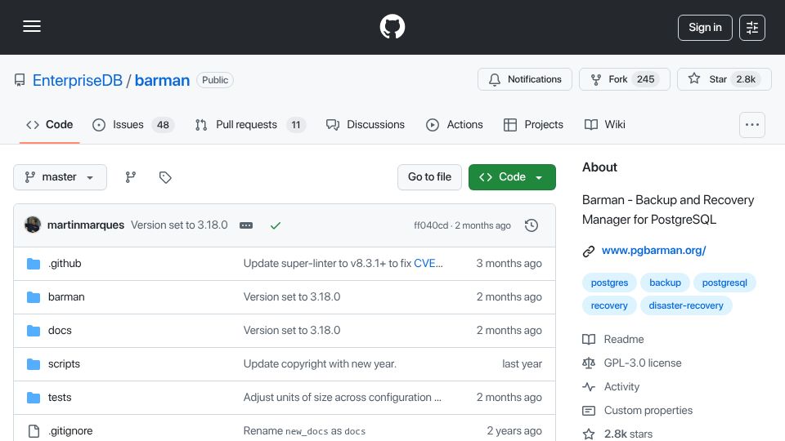Viewport: 785px width, 441px height.
Task: Open the .github folder
Action: [x=65, y=264]
